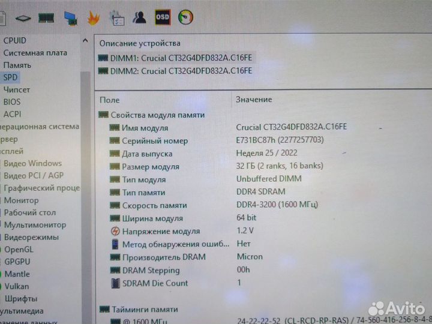This screenshot has width=432, height=324.
Task: Select the SDRAM Die Count row
Action: 176,283
